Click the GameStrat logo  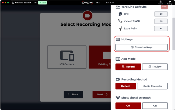click(87, 3)
